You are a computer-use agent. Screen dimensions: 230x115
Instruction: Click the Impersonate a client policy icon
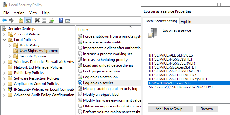pyautogui.click(x=80, y=48)
